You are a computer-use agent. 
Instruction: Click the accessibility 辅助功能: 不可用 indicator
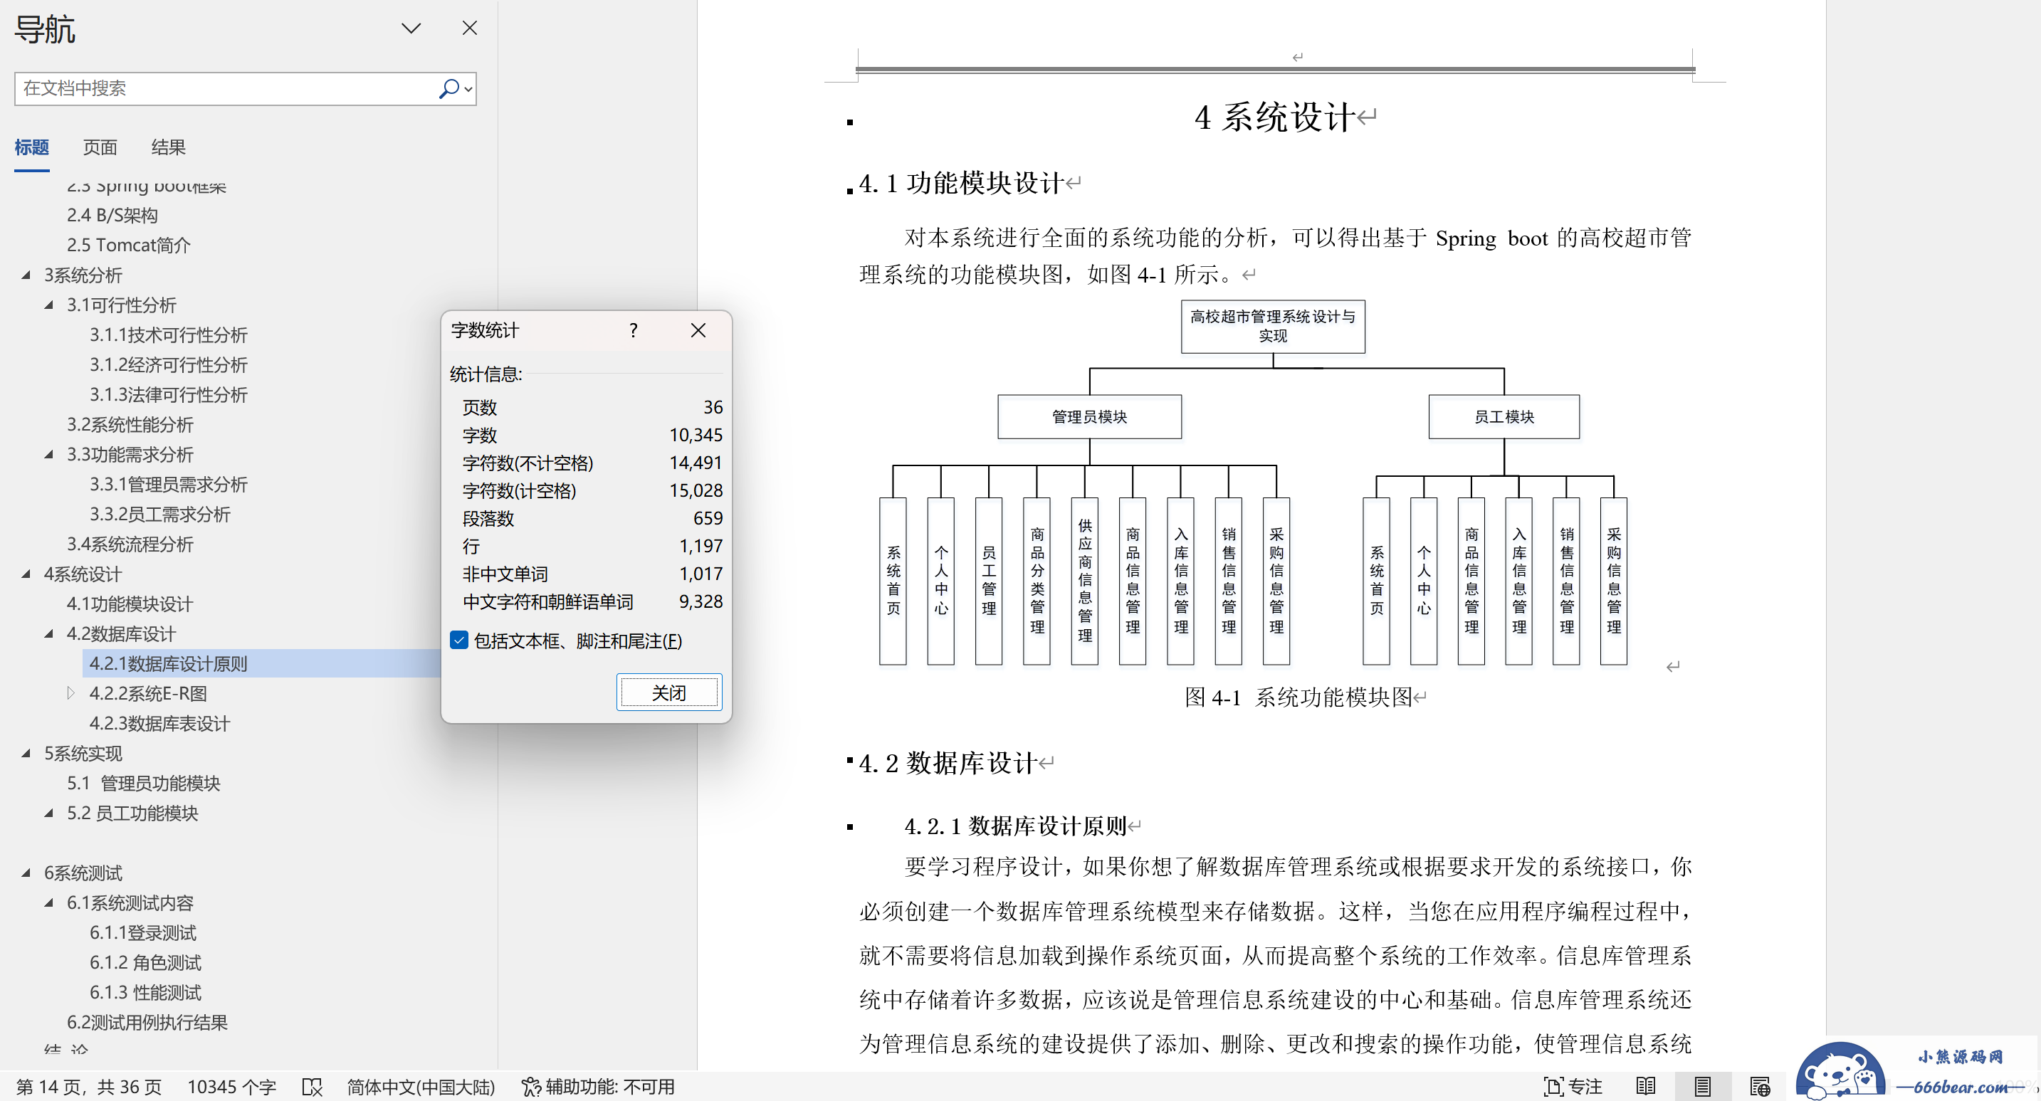[x=598, y=1087]
